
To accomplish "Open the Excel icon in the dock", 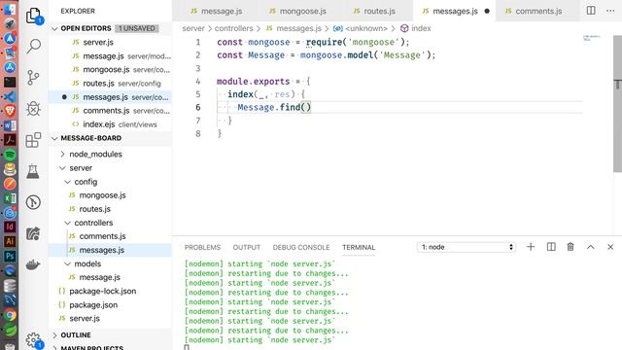I will (x=10, y=197).
